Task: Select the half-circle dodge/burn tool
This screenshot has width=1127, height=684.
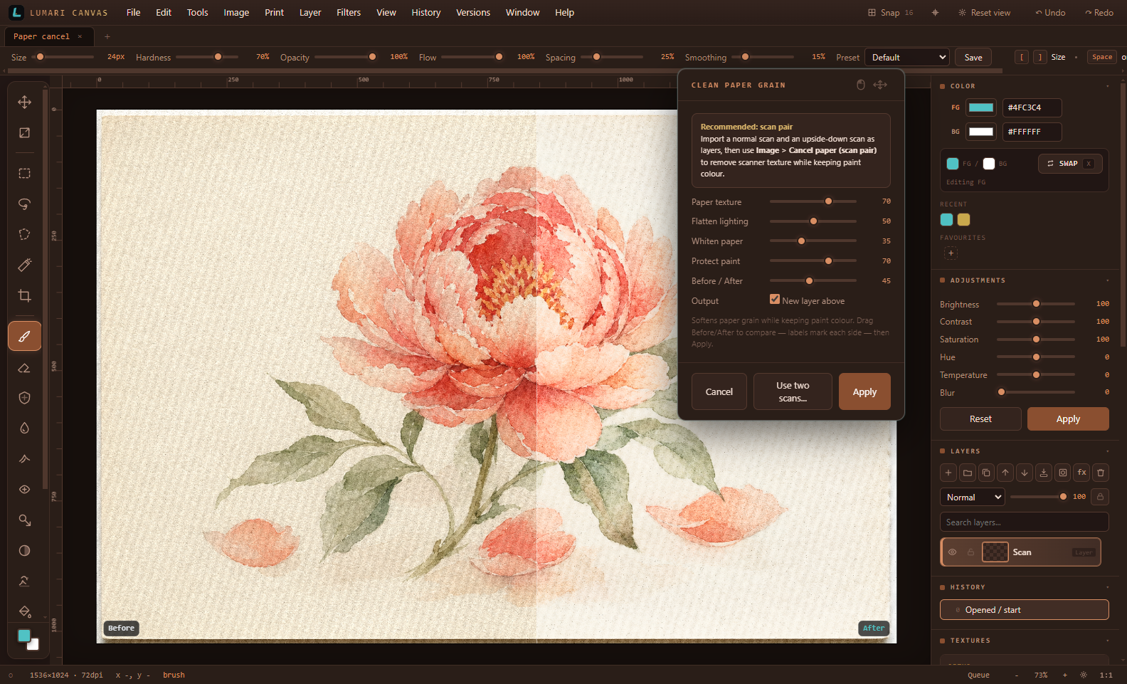Action: 24,551
